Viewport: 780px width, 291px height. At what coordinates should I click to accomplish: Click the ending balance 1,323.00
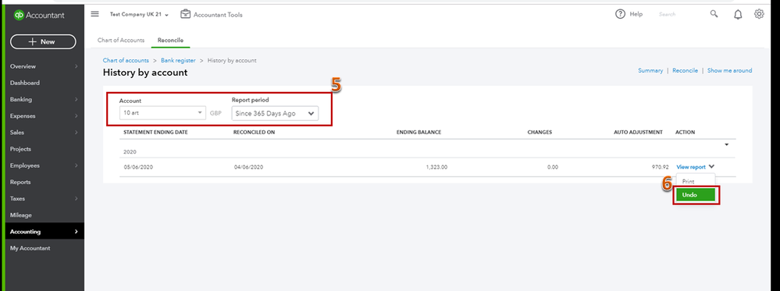436,168
